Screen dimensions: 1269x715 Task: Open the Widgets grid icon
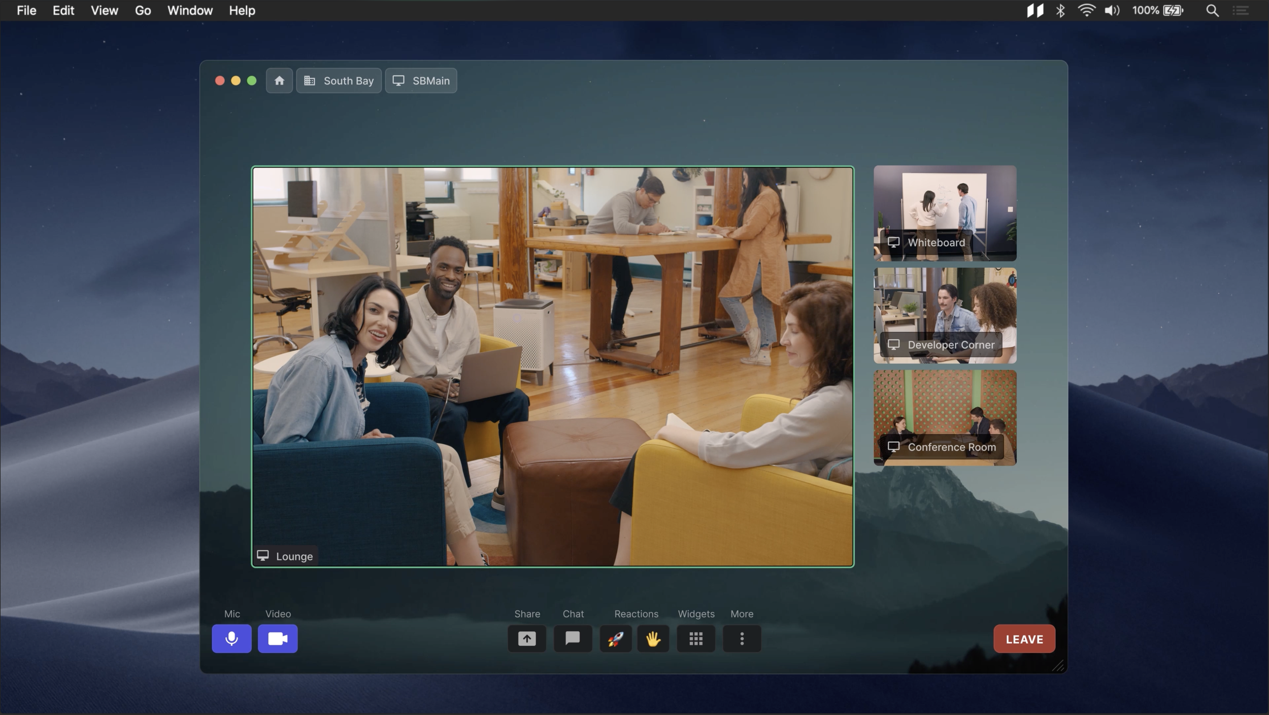695,638
